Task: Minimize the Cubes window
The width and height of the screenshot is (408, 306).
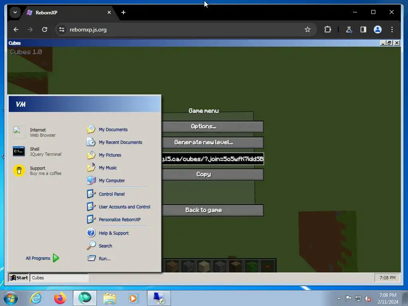Action: [383, 43]
